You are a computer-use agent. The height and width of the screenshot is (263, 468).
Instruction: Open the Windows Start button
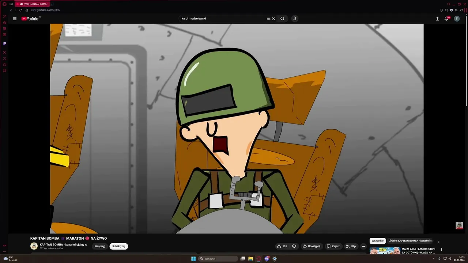click(193, 259)
